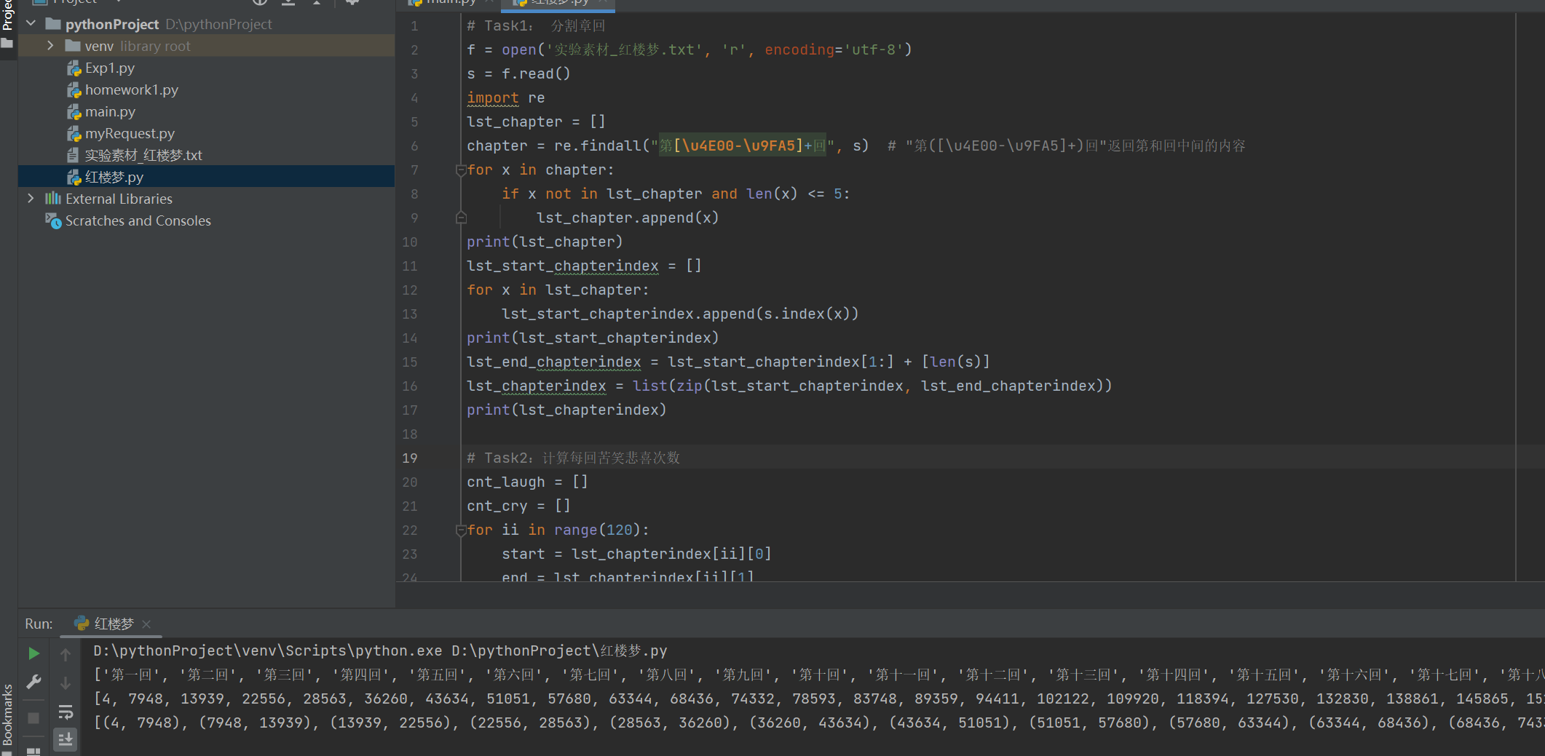Click the up arrow in the Run console
1545x756 pixels.
[66, 655]
